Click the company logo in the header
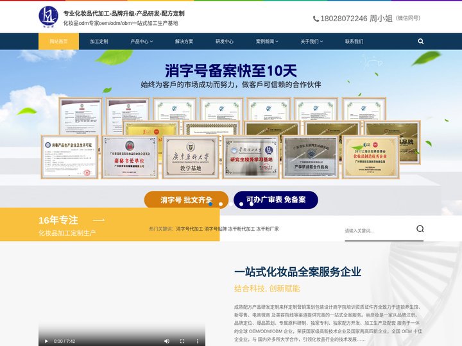This screenshot has width=462, height=346. (x=48, y=17)
